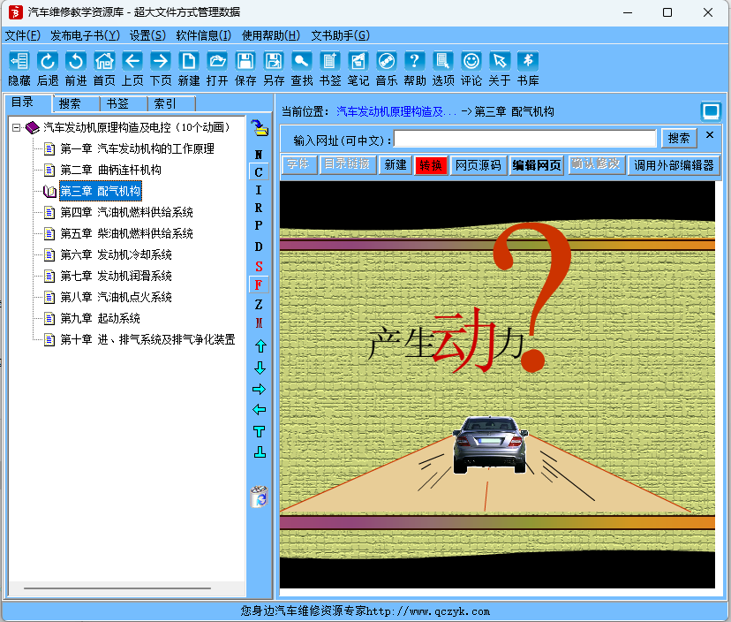Open 选项 options icon
The image size is (731, 622).
coord(443,61)
